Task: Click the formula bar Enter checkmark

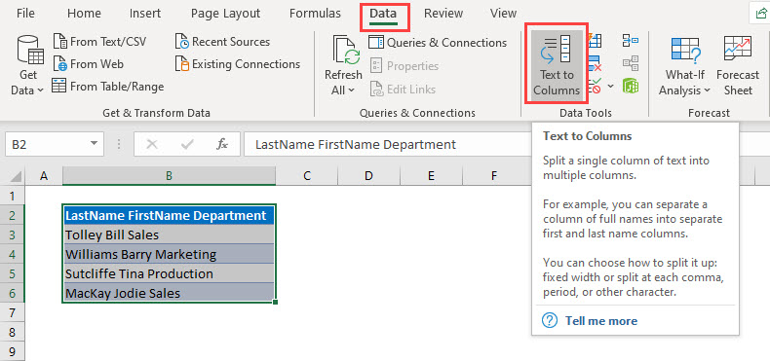Action: pos(187,144)
